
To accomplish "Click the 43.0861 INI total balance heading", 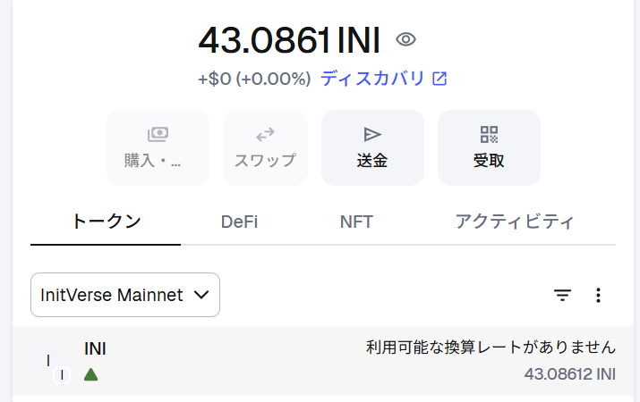I will (289, 40).
